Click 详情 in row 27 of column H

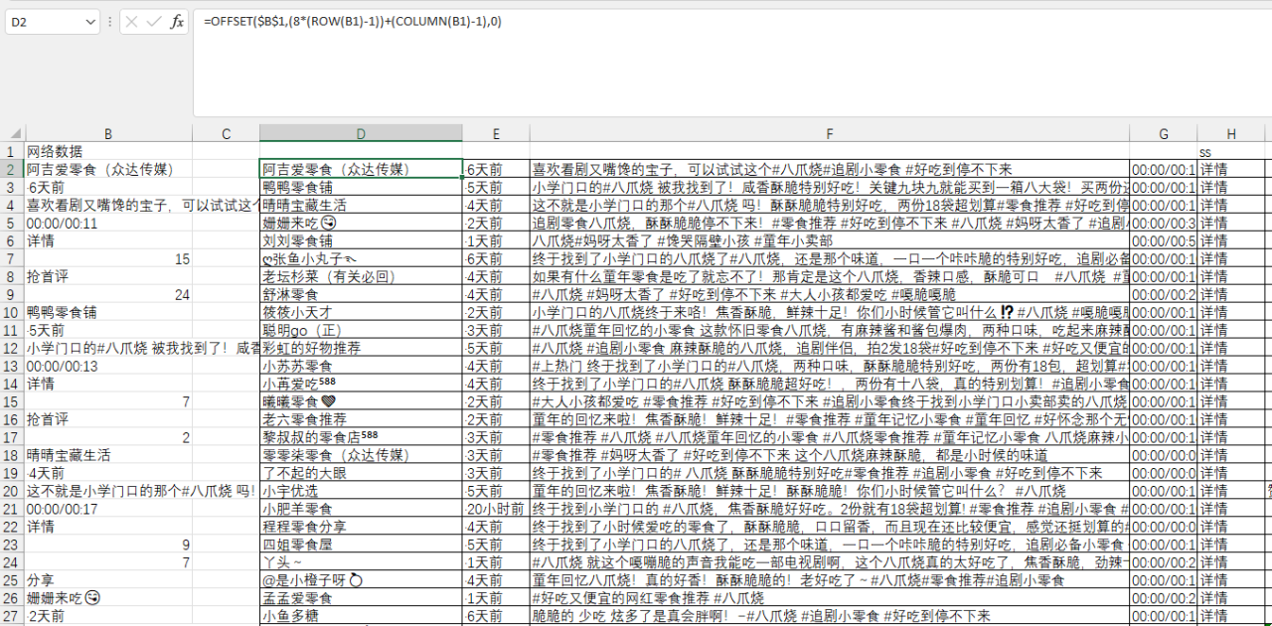coord(1230,617)
